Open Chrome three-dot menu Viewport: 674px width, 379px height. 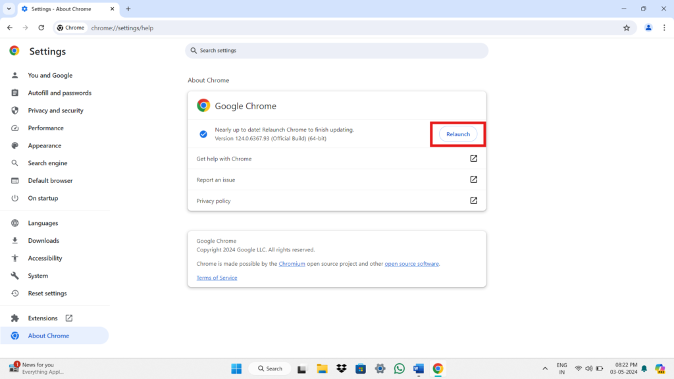(x=664, y=28)
